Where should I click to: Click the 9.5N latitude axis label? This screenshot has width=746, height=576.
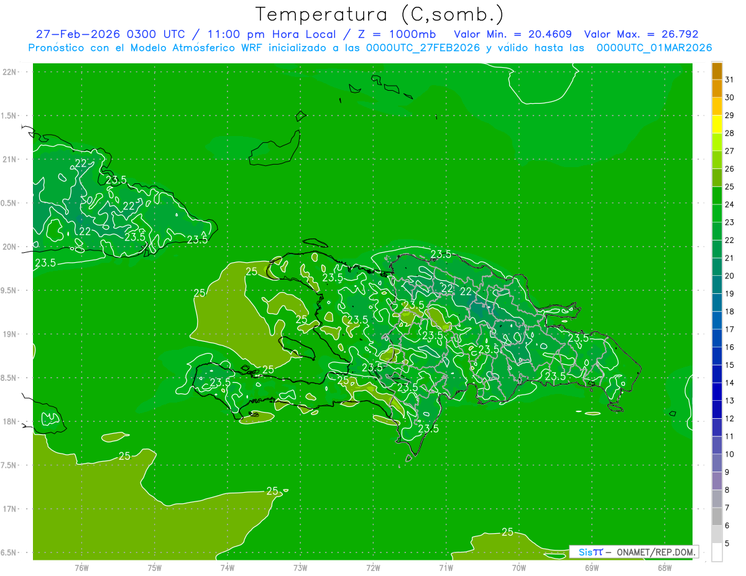[x=9, y=290]
